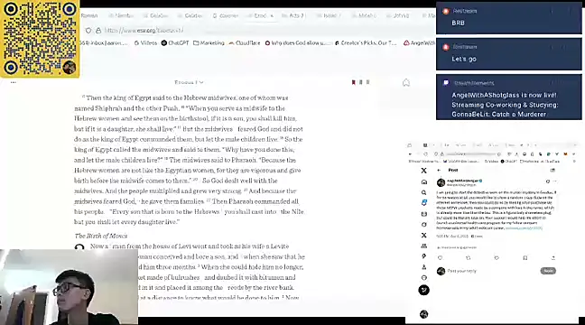Open the Marketing bookmarks folder
This screenshot has height=325, width=585.
[x=209, y=43]
